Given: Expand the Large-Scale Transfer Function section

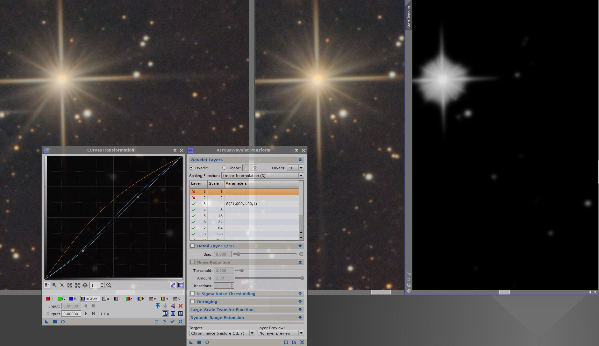Looking at the screenshot, I should point(300,309).
